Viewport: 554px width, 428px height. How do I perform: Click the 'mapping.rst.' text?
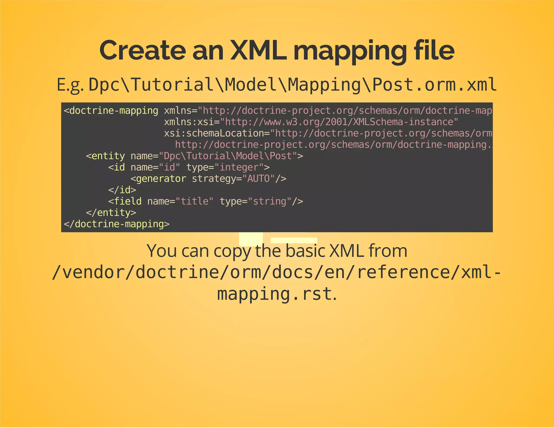(277, 294)
